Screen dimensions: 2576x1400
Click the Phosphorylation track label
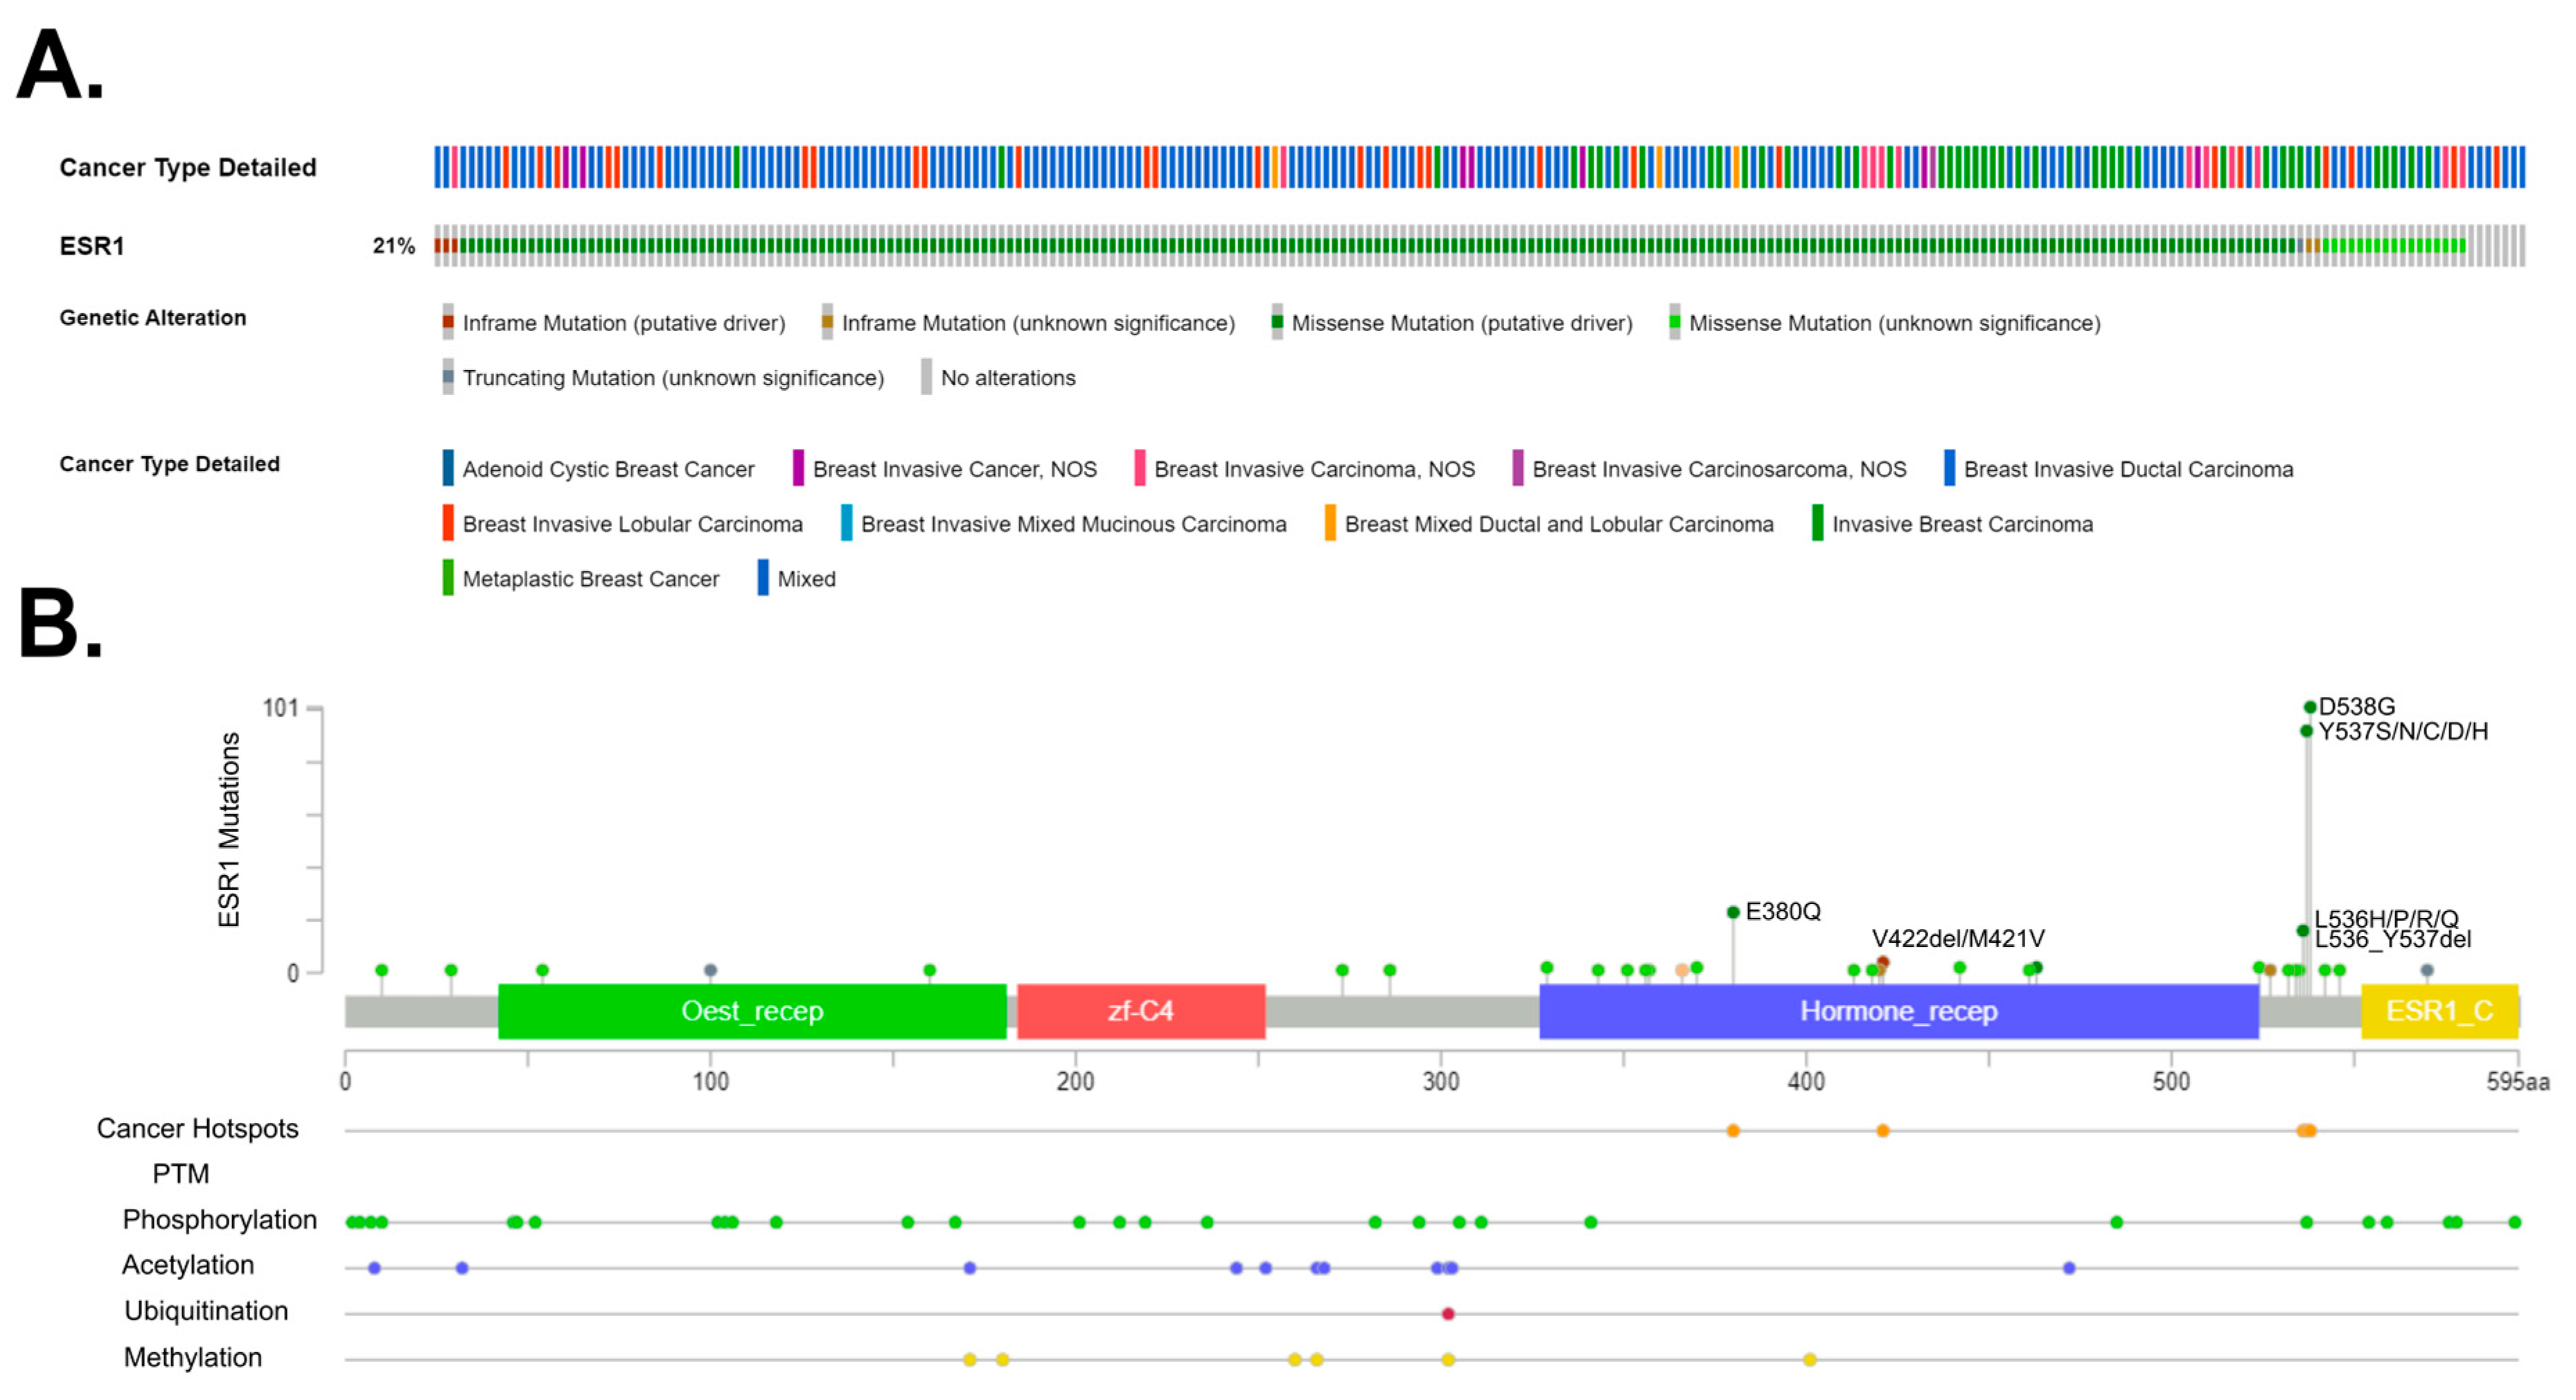point(219,1220)
